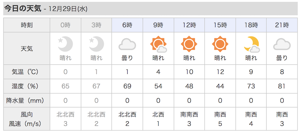Click the sun-with-cloud icon for 9時
Screen dimensions: 301x132
(x=158, y=44)
